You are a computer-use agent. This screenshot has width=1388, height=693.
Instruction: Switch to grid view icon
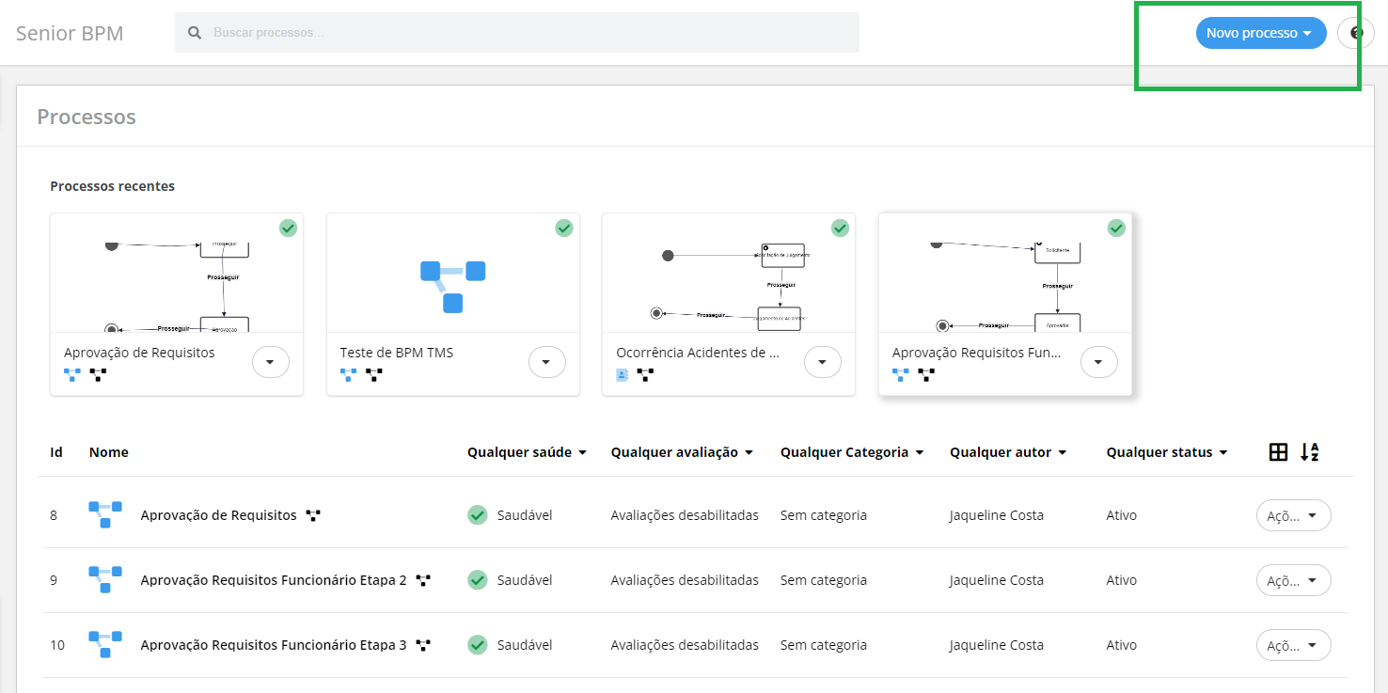point(1278,452)
